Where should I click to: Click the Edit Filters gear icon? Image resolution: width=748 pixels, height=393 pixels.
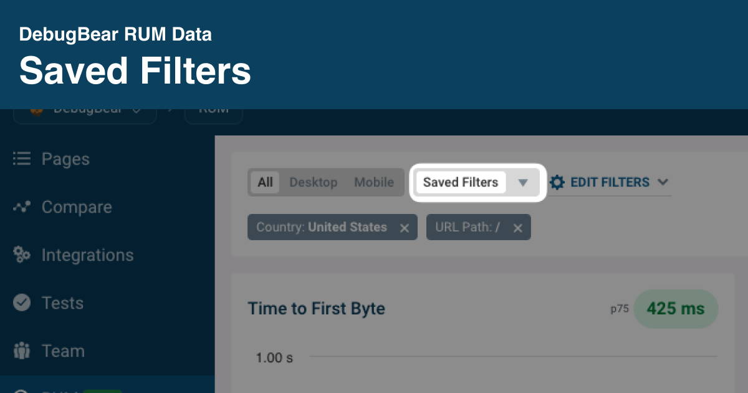tap(557, 182)
